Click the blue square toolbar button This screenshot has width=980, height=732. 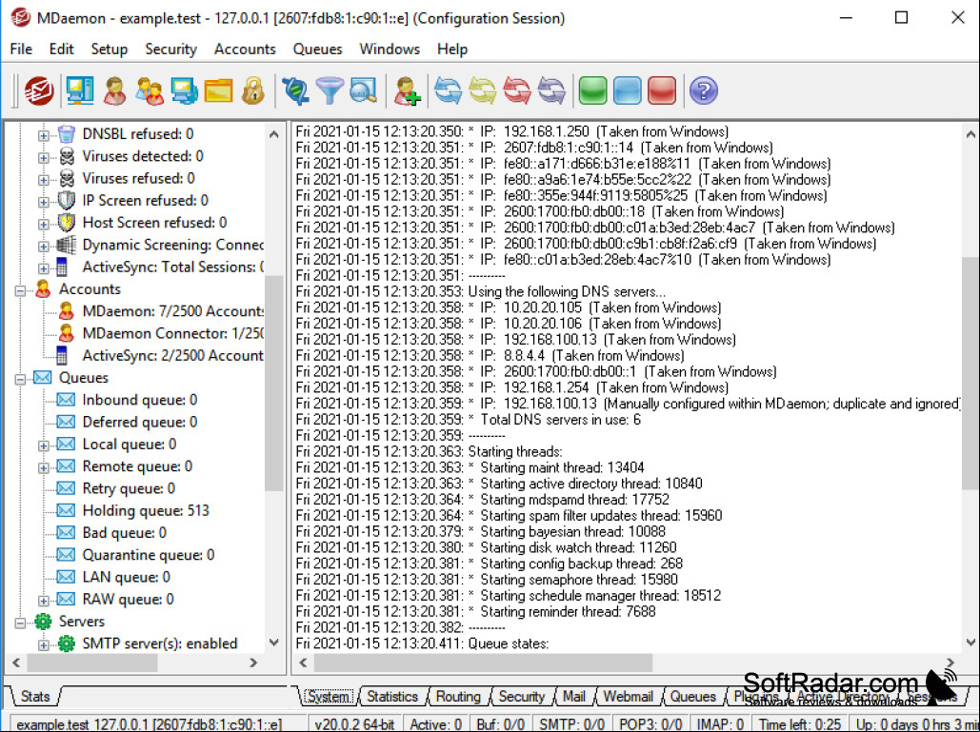628,91
